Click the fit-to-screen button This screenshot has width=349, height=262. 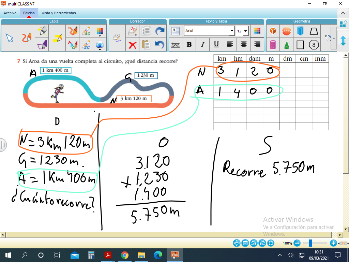point(270,243)
